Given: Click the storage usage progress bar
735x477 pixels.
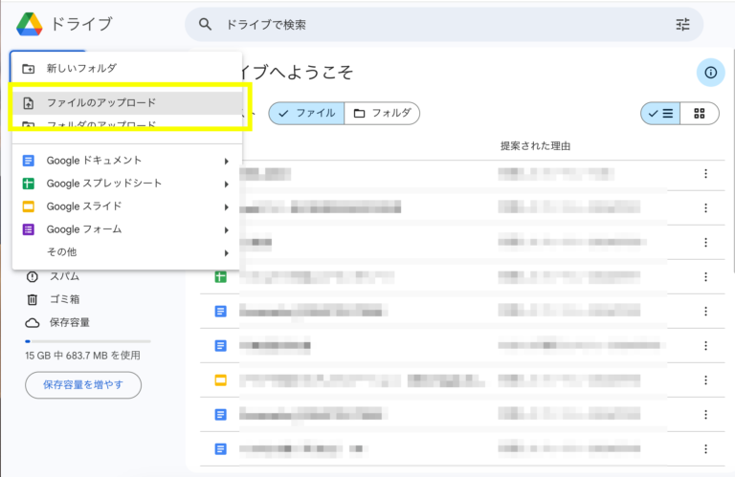Looking at the screenshot, I should 88,340.
